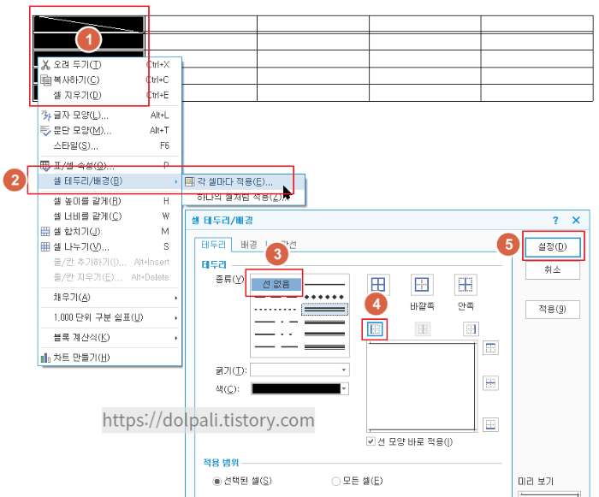Viewport: 599px width, 497px height.
Task: Choose 셀 합치기(J) merge cells
Action: coord(110,232)
